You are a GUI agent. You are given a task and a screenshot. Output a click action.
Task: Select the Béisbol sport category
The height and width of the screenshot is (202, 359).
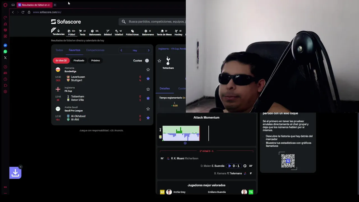[108, 33]
